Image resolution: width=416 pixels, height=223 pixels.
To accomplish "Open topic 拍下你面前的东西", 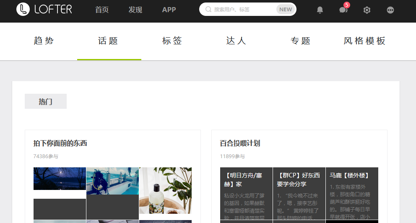I will (x=60, y=143).
